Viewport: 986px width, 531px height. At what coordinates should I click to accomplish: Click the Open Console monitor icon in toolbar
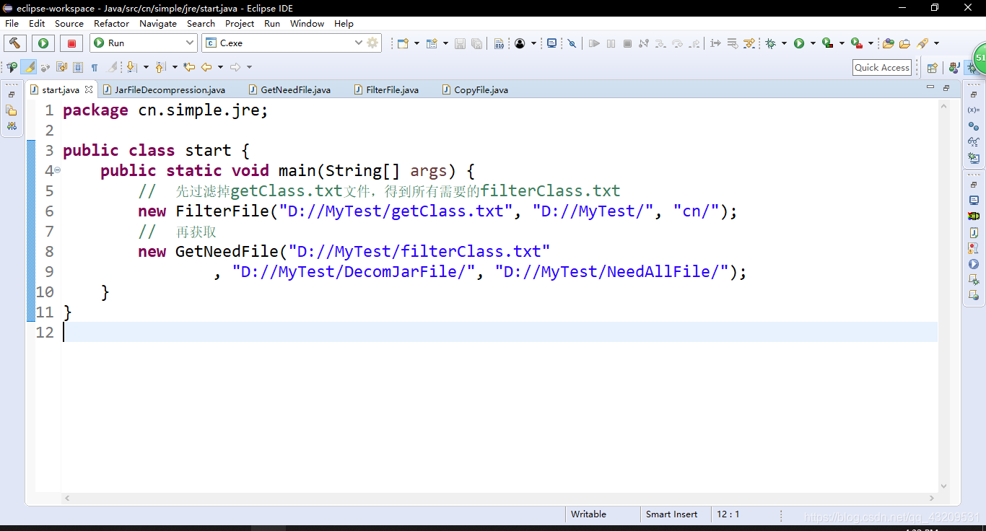[552, 43]
